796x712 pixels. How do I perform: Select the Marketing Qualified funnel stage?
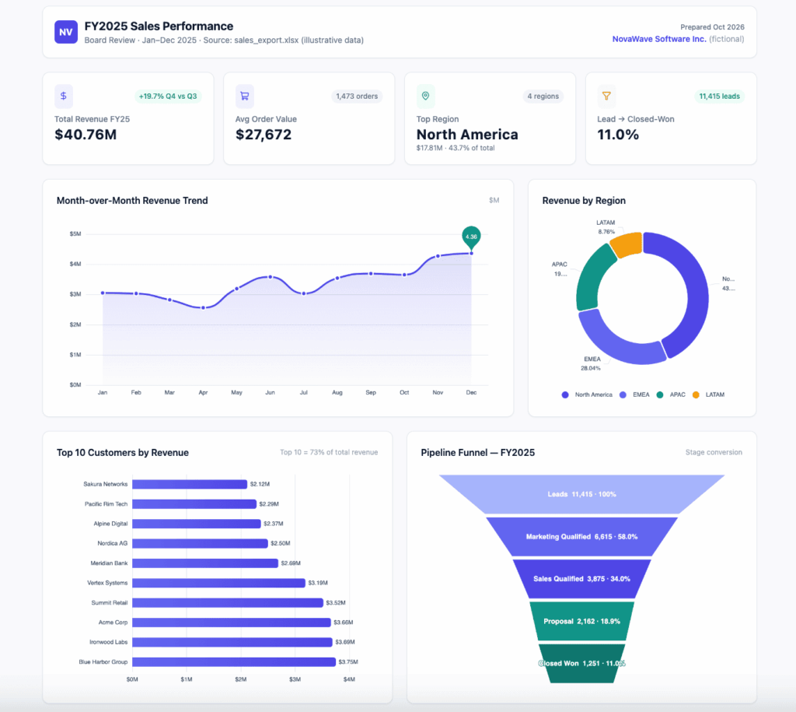pos(581,537)
